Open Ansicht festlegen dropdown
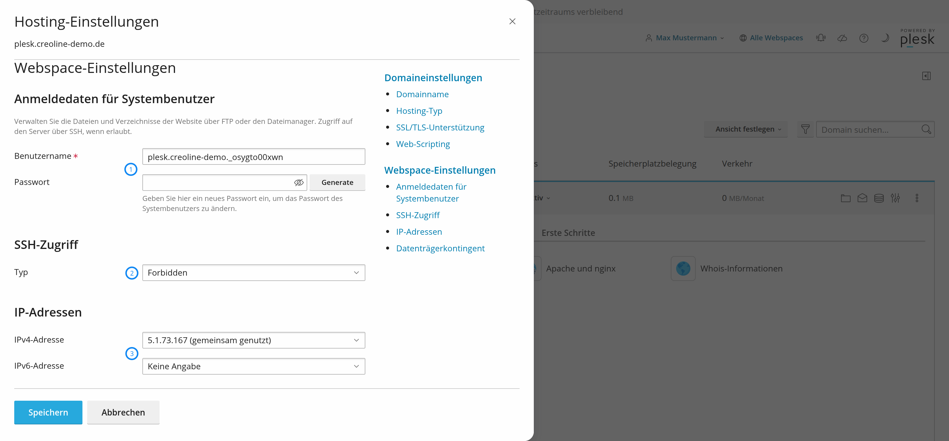This screenshot has width=949, height=441. 746,129
